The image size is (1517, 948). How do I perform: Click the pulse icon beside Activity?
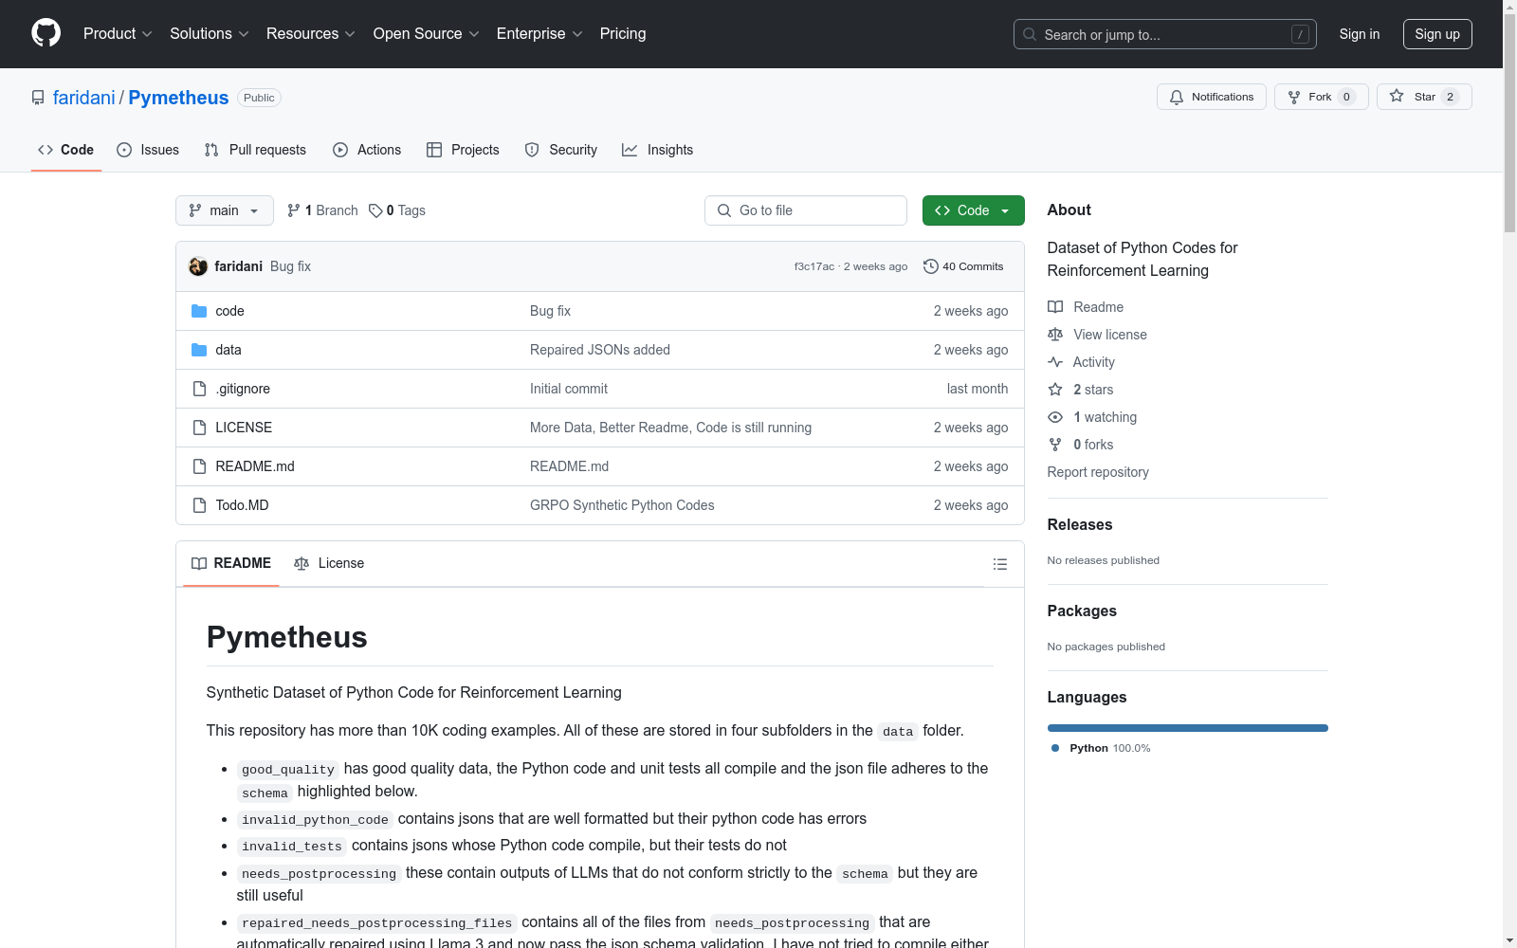coord(1055,362)
